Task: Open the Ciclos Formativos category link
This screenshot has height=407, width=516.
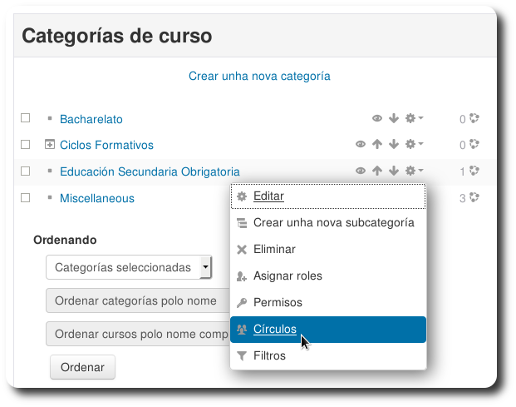Action: tap(106, 145)
